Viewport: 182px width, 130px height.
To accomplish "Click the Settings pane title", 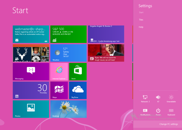I will pos(145,6).
